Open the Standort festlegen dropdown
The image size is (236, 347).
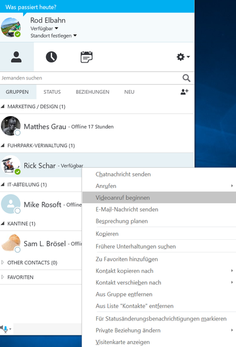pyautogui.click(x=54, y=35)
